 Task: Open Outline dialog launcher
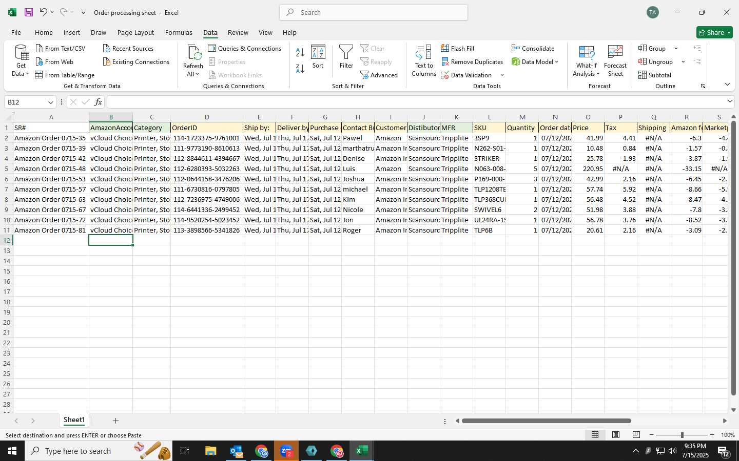(703, 86)
